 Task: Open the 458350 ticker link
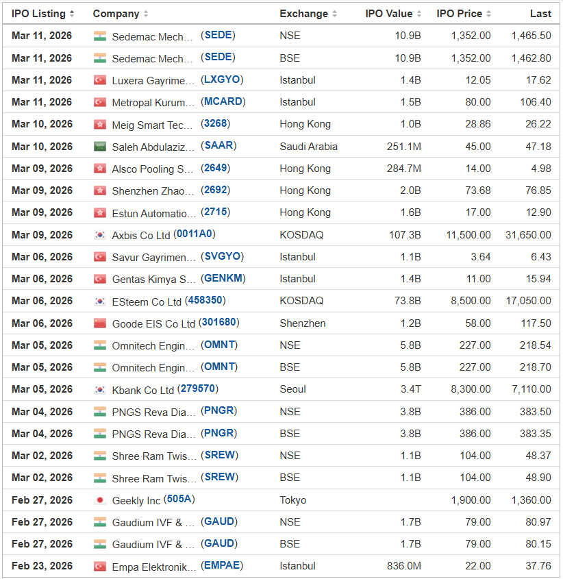[x=205, y=300]
